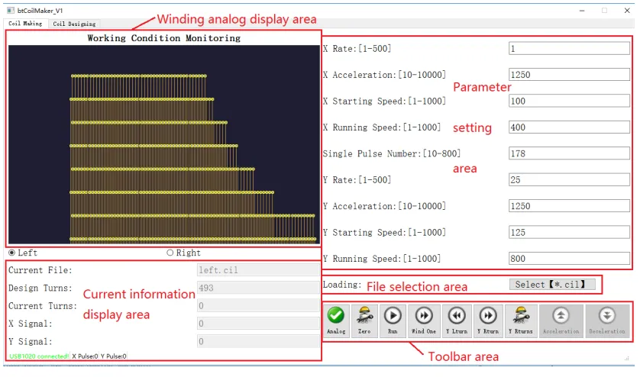Start winding with the Run button
Screen dimensions: 640x377
[393, 321]
